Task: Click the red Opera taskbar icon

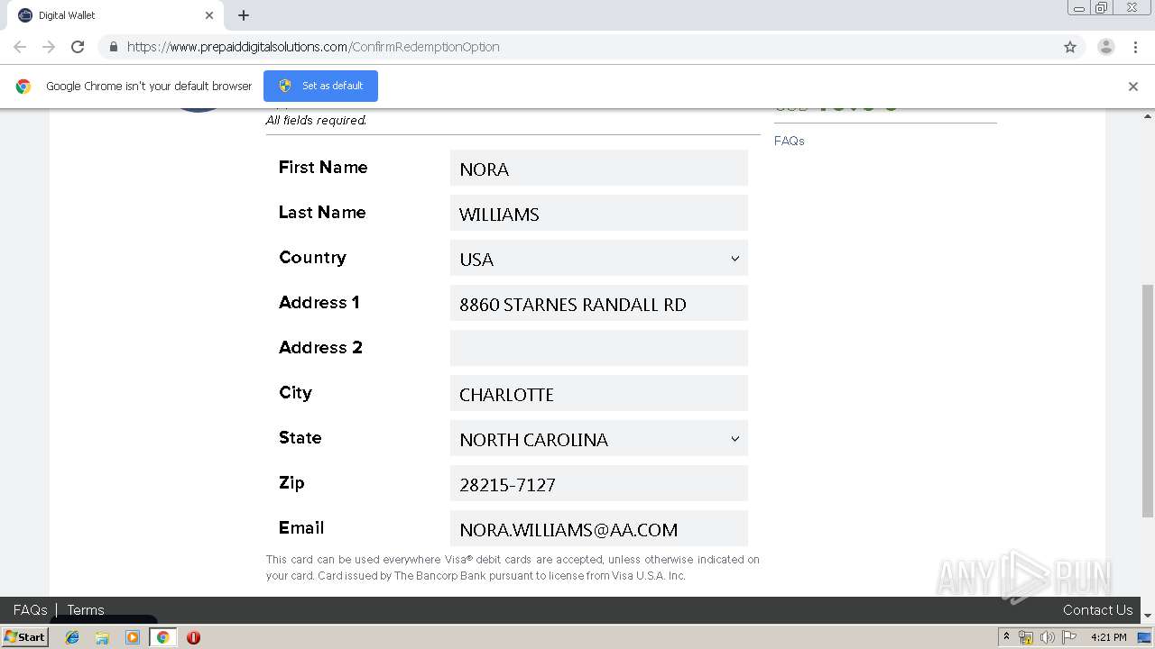Action: click(x=193, y=637)
